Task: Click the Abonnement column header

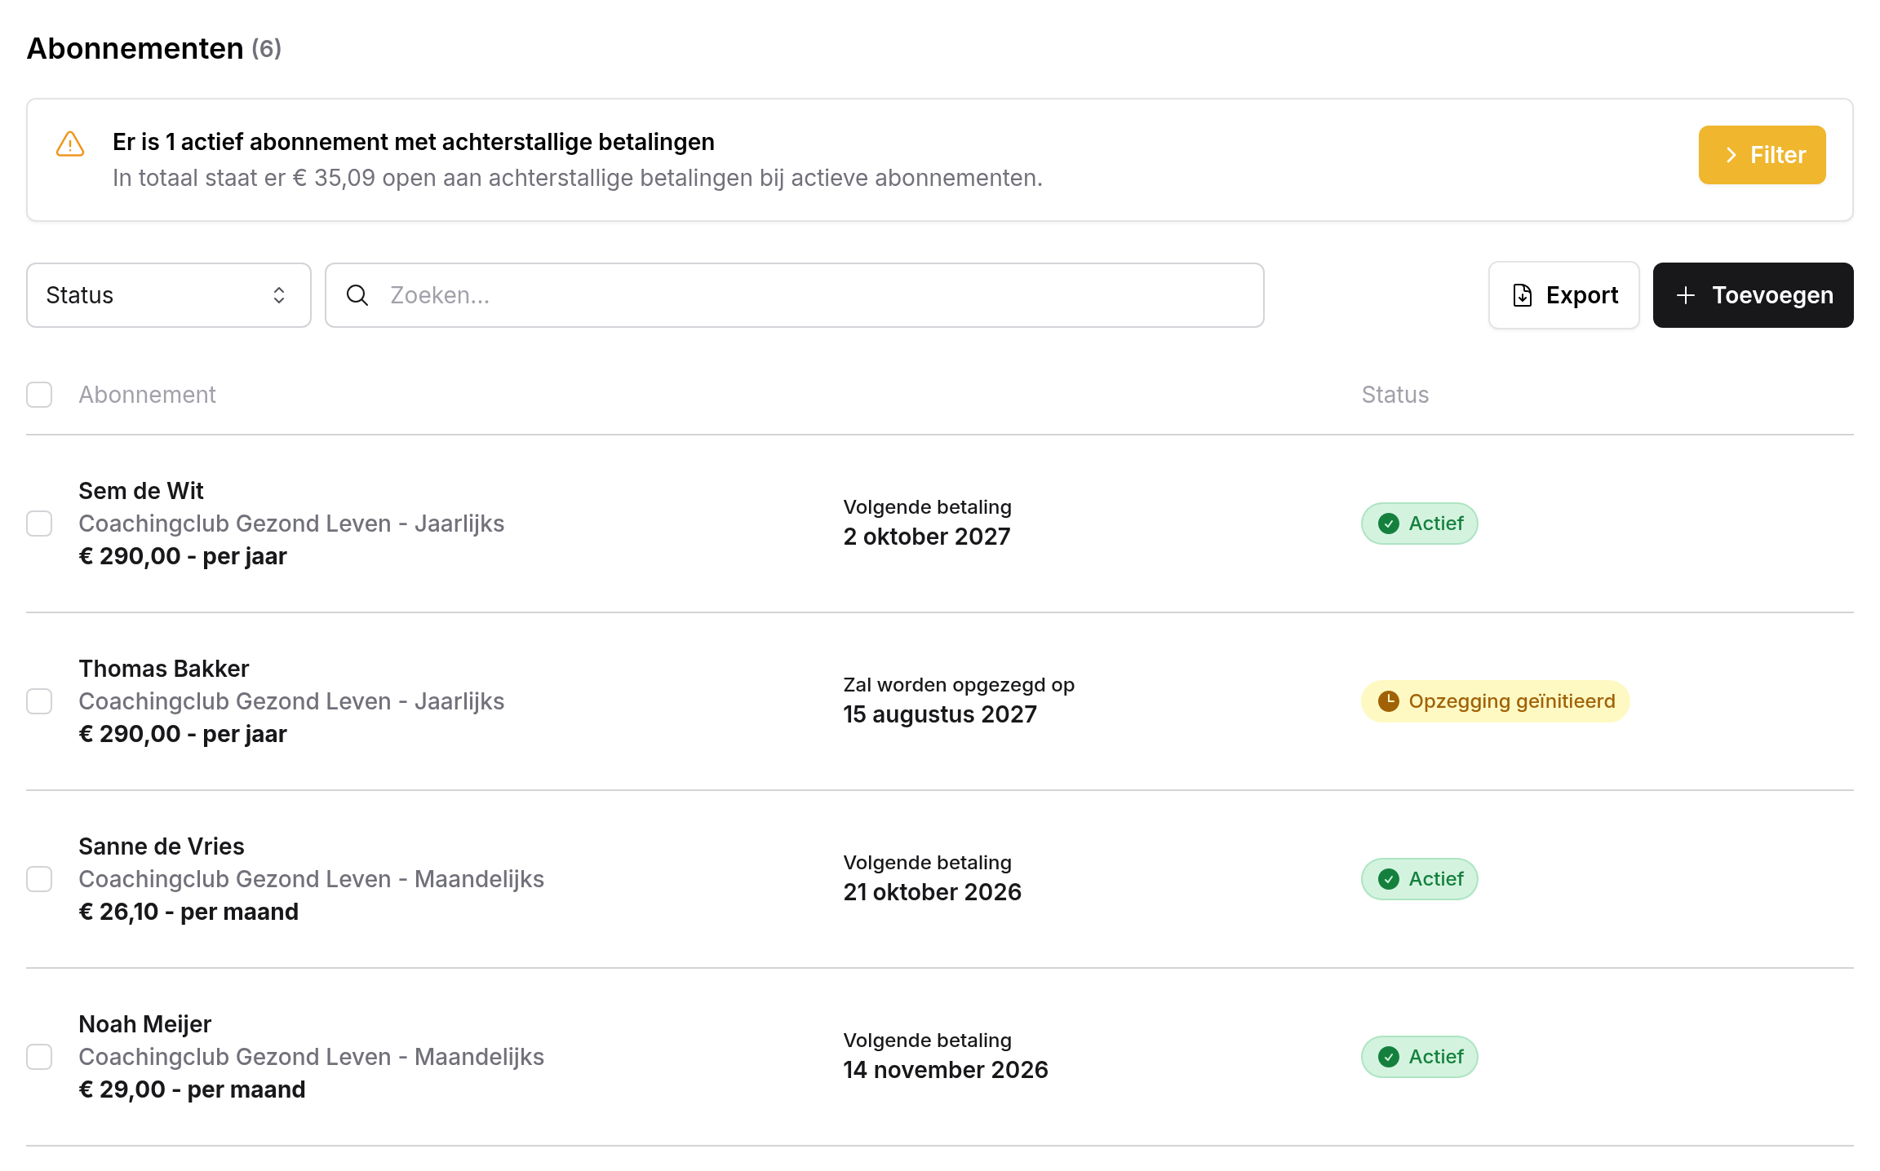Action: [148, 395]
